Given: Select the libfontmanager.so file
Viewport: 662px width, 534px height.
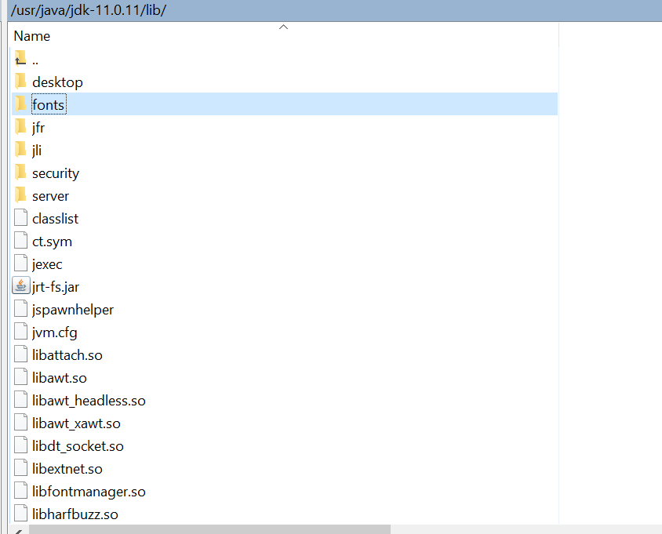Looking at the screenshot, I should point(88,490).
